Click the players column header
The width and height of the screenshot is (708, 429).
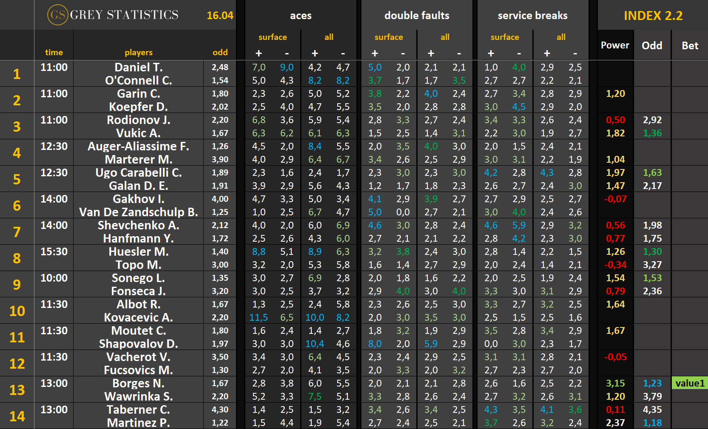tap(138, 52)
